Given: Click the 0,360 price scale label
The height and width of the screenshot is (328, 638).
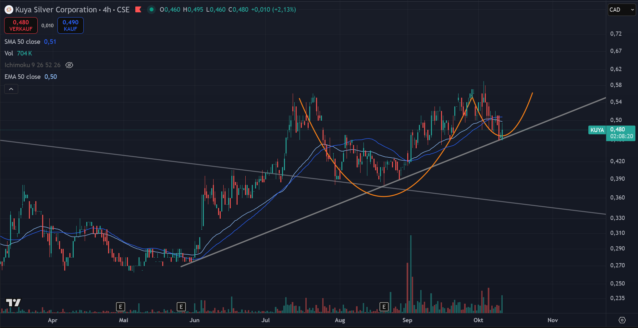Looking at the screenshot, I should [x=618, y=198].
